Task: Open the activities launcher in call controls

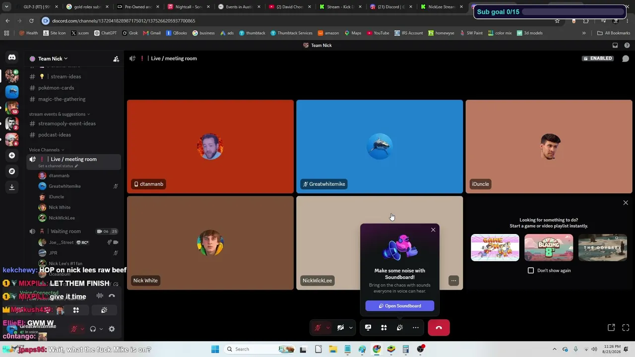Action: coord(384,328)
